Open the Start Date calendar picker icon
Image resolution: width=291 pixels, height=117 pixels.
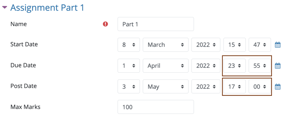click(x=277, y=45)
